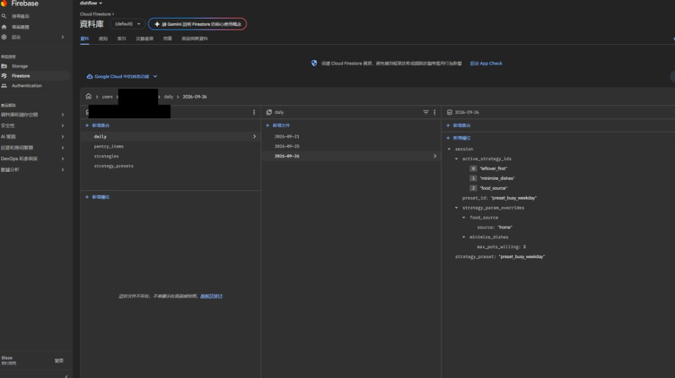Click the preset_id field value
675x378 pixels.
[514, 198]
